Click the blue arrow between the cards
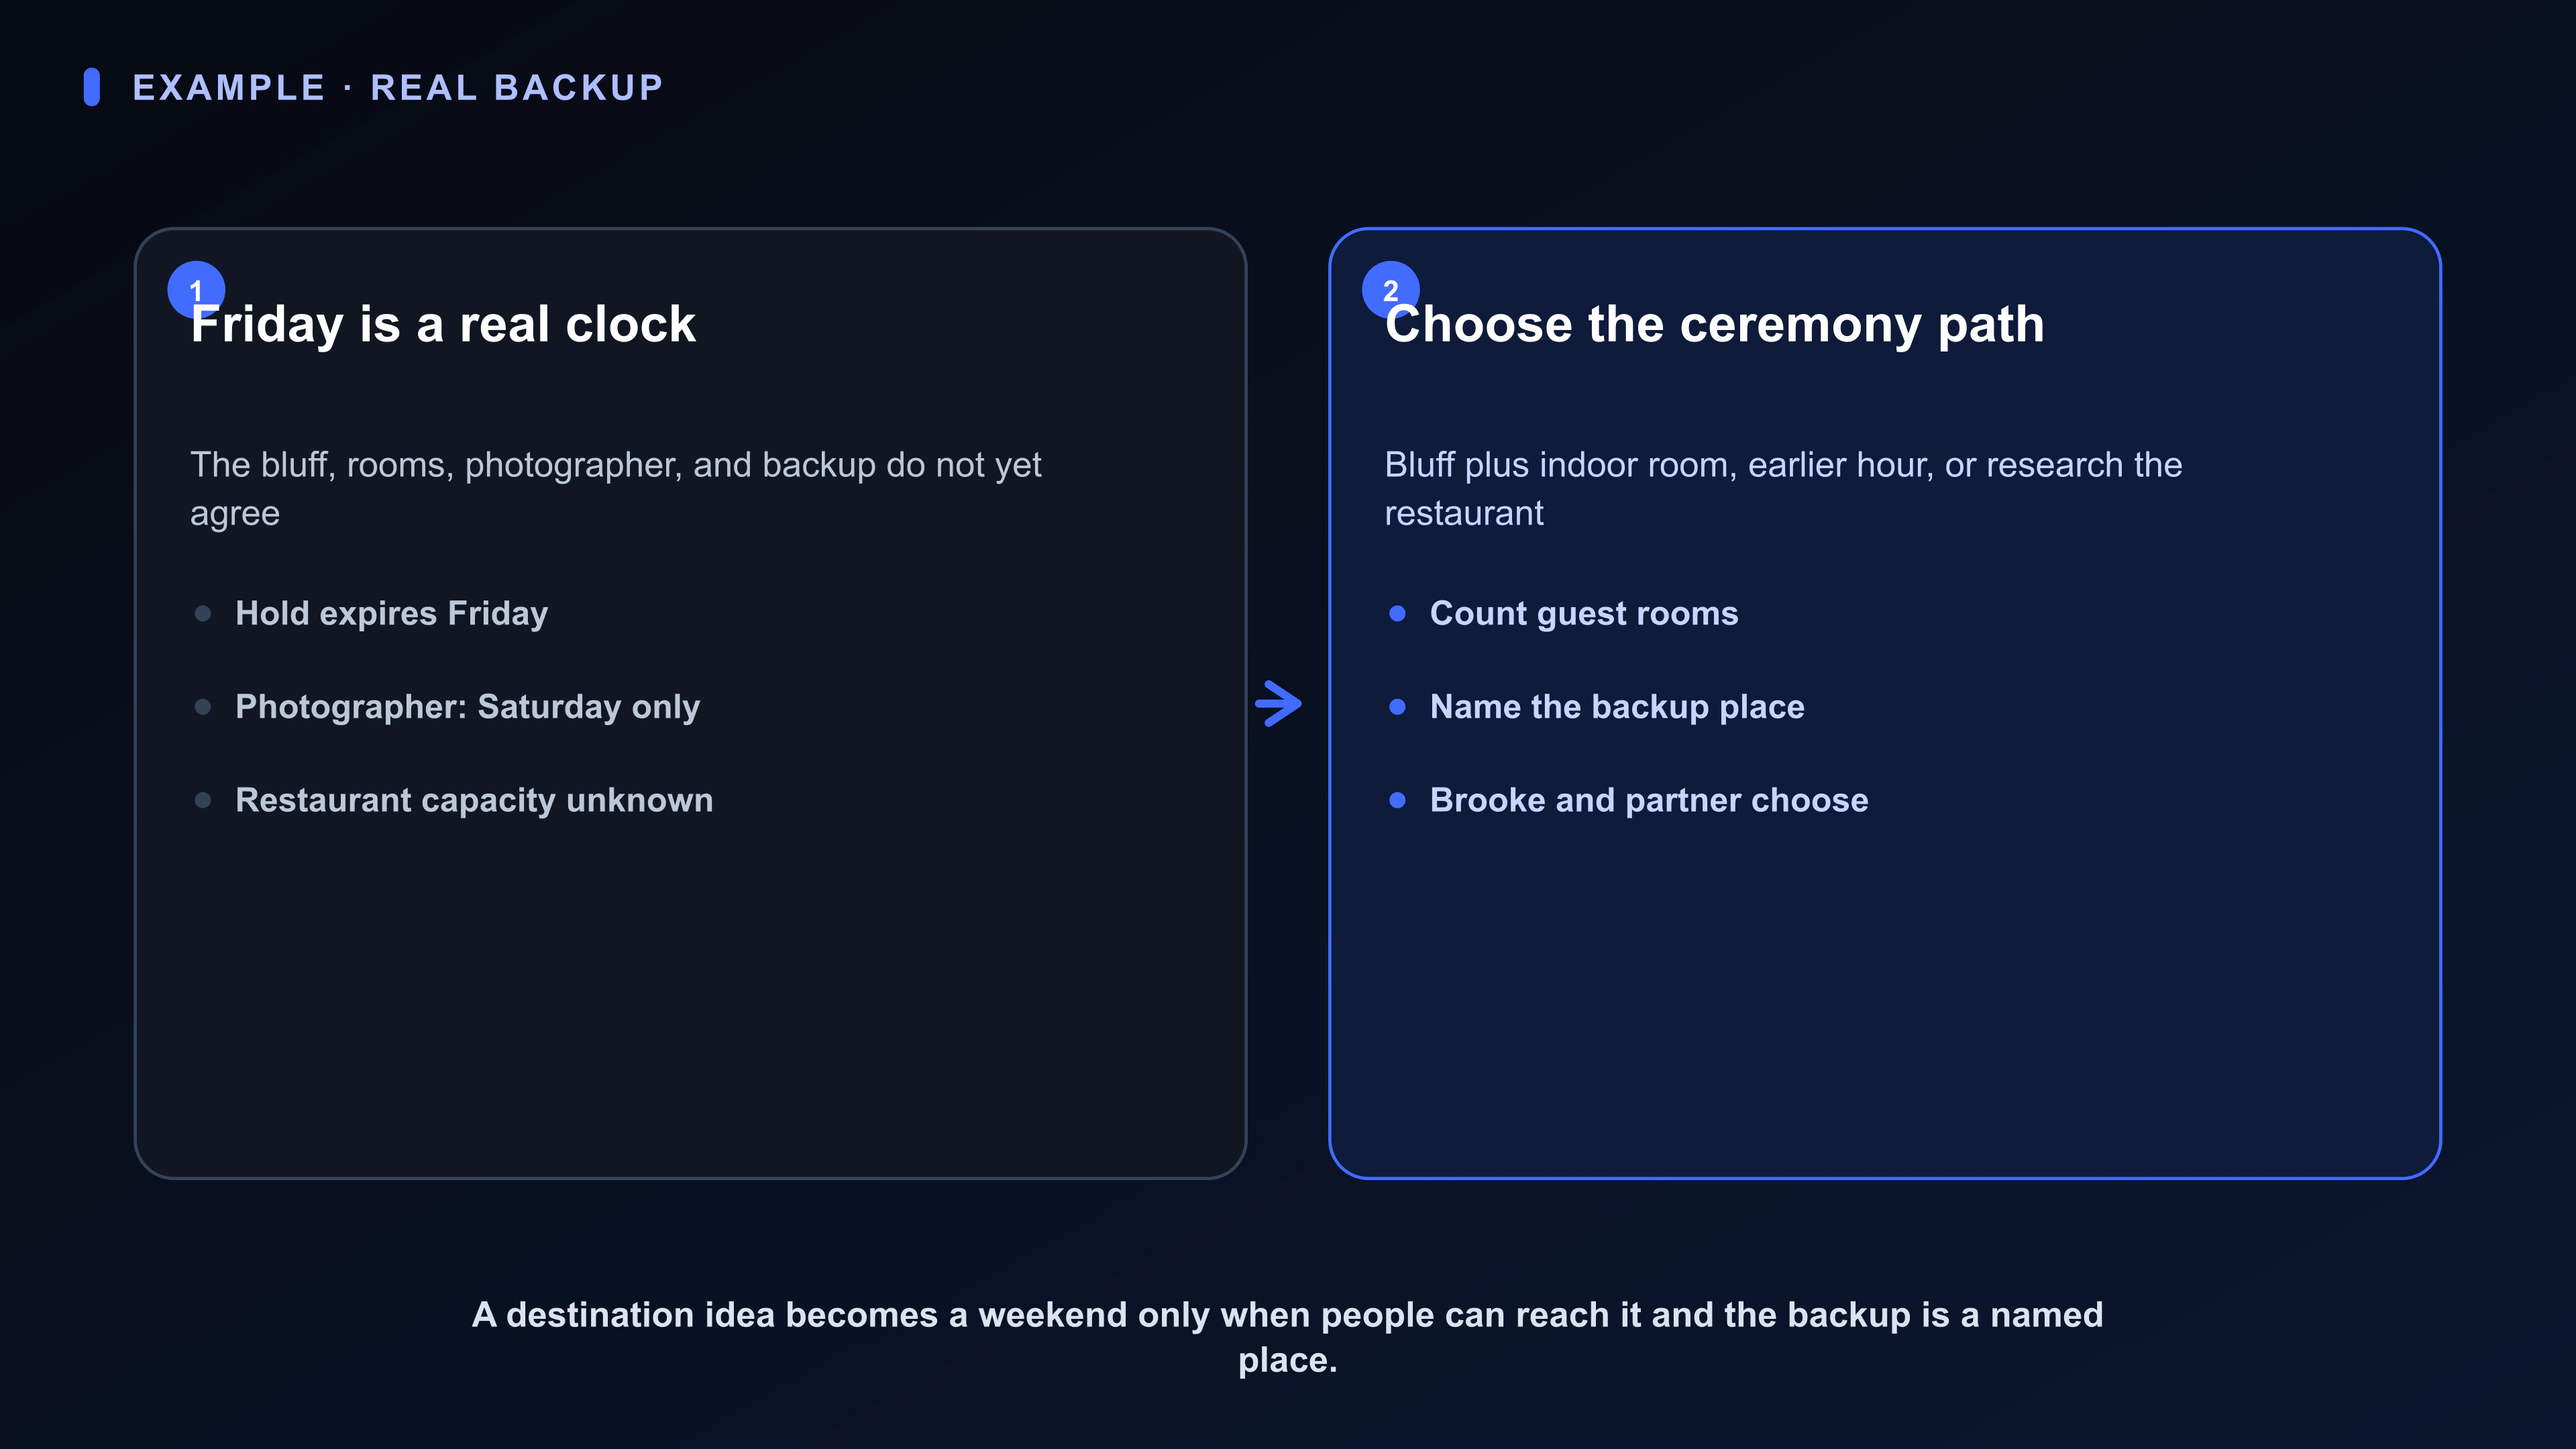 pos(1279,704)
